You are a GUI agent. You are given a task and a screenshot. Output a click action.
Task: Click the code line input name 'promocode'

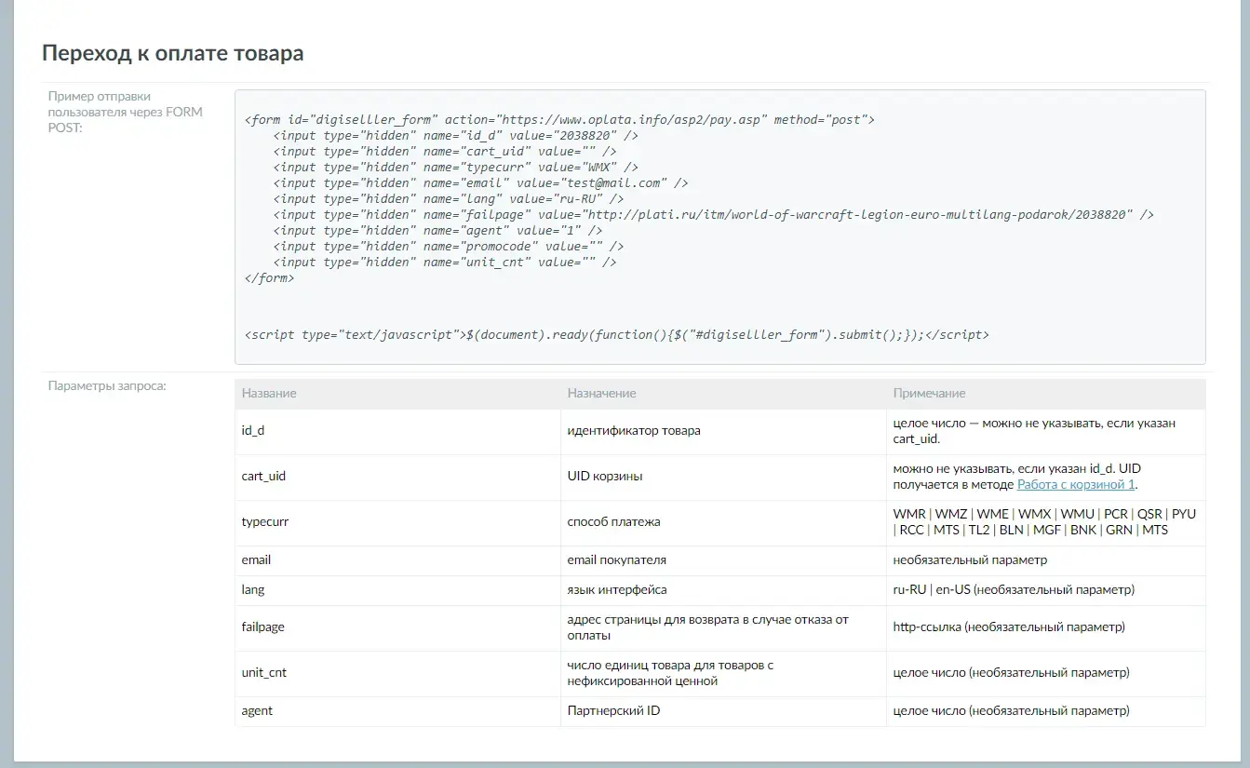(x=449, y=247)
